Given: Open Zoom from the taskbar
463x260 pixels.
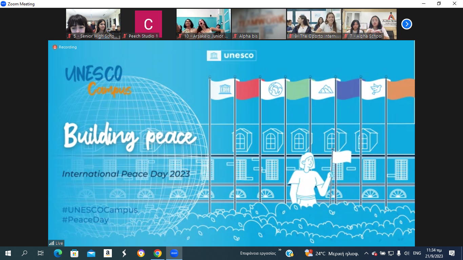Looking at the screenshot, I should (x=174, y=253).
